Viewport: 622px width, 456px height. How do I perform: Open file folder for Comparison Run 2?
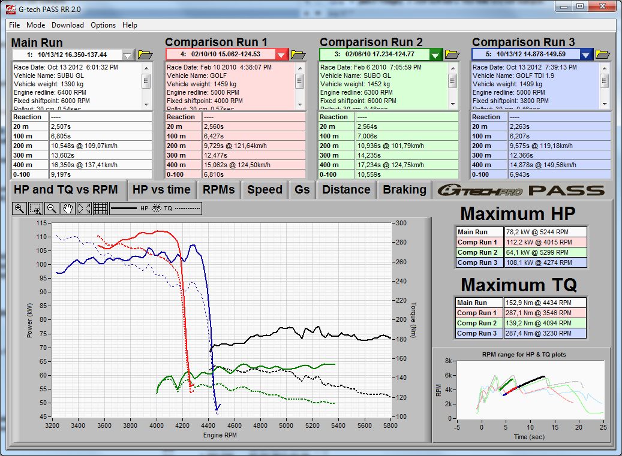[452, 55]
